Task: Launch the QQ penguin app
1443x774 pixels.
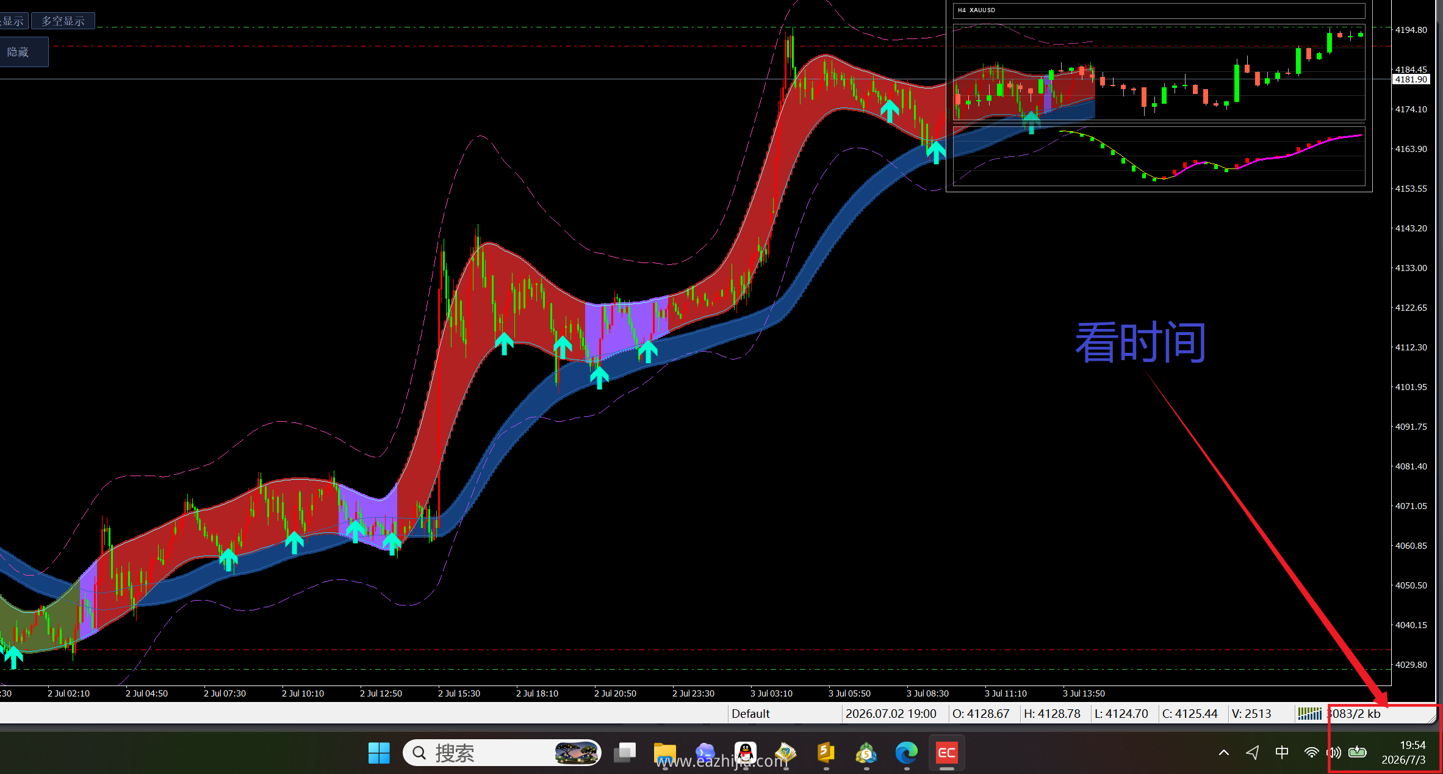Action: tap(746, 753)
